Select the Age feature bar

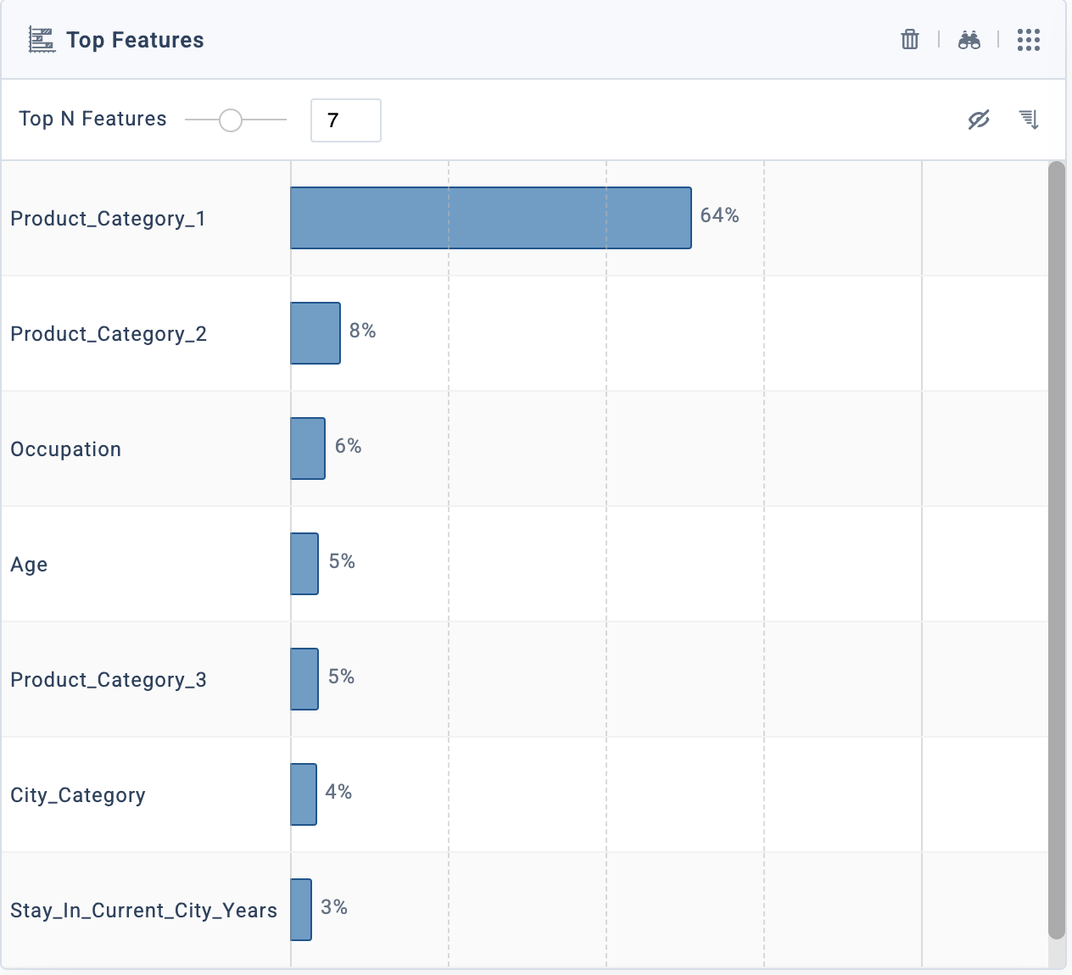click(304, 564)
